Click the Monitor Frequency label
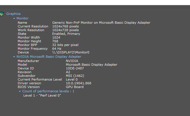The image size is (190, 116). [x=33, y=49]
